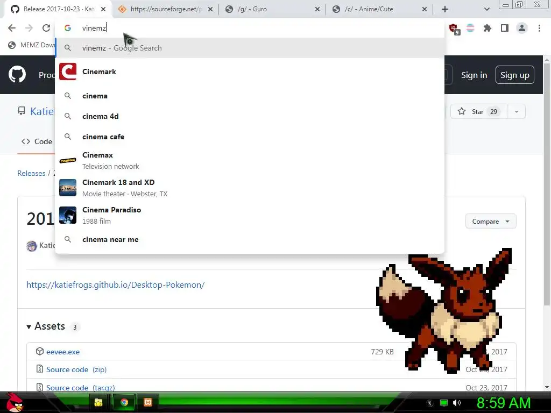Click the 8:59 AM taskbar clock
Image resolution: width=551 pixels, height=413 pixels.
[503, 403]
